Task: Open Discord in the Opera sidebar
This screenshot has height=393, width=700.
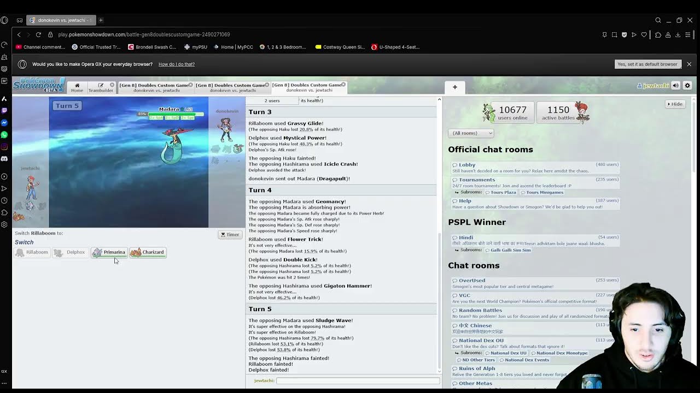Action: tap(4, 159)
